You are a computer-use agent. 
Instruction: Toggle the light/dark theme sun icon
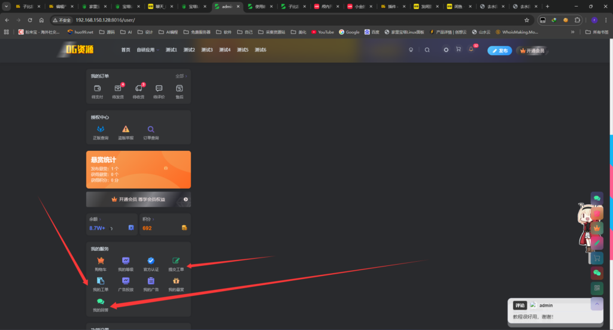pyautogui.click(x=446, y=50)
